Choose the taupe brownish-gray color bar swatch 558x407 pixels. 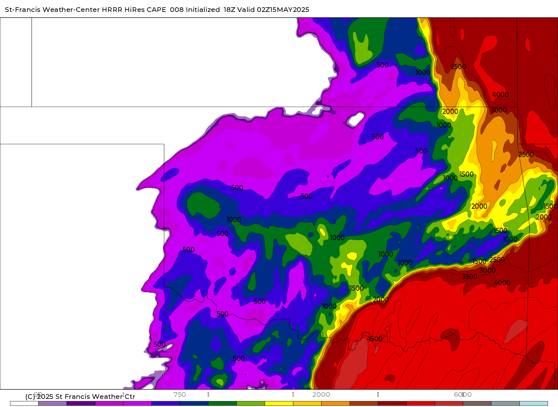(x=477, y=403)
